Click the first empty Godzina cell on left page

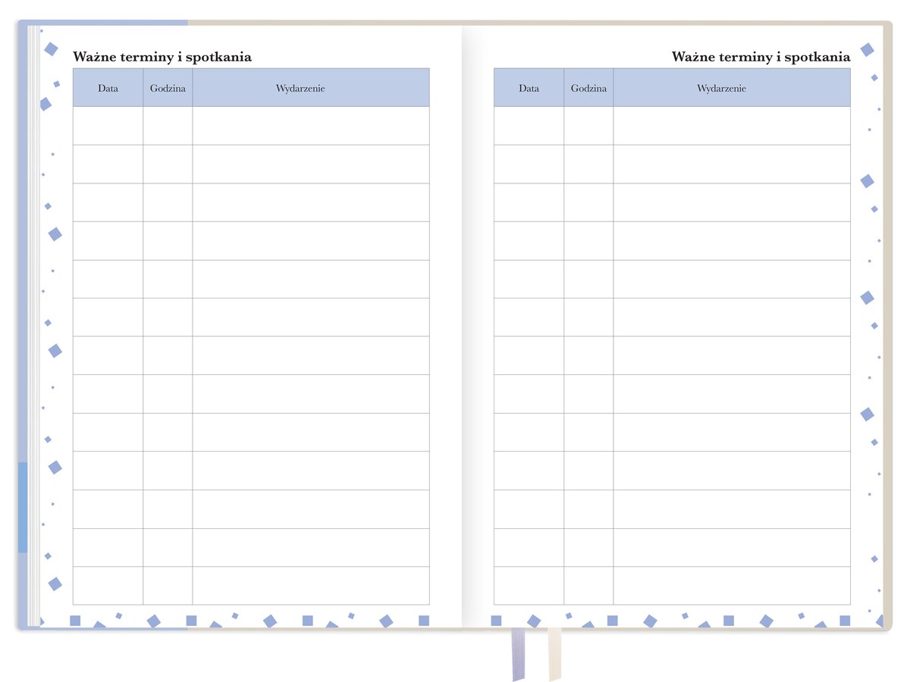click(x=168, y=126)
